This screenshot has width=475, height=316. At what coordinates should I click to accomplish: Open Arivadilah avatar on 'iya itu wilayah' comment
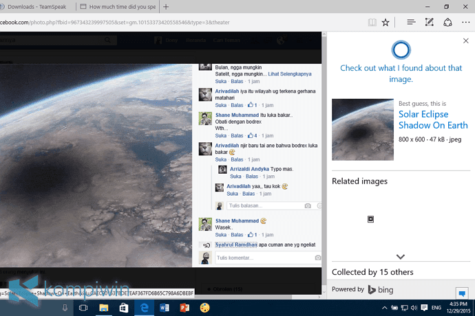(x=205, y=95)
